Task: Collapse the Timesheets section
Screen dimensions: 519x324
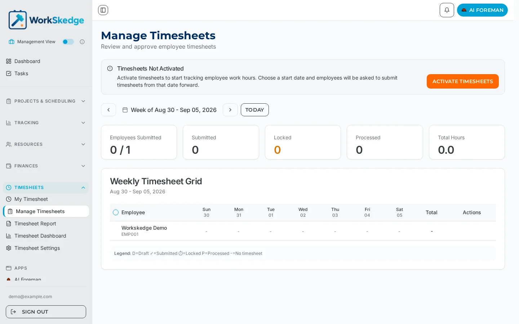Action: [46, 188]
